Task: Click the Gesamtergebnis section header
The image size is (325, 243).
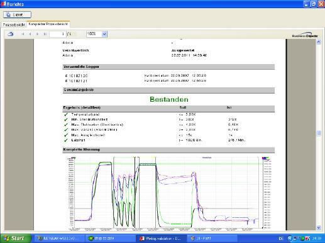Action: click(x=168, y=90)
